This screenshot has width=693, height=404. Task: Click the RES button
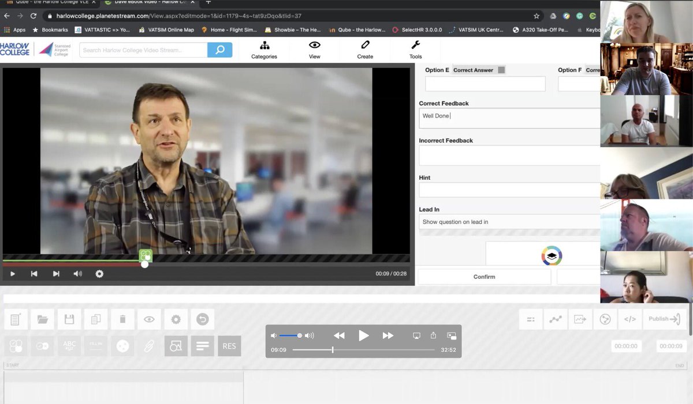click(x=229, y=346)
